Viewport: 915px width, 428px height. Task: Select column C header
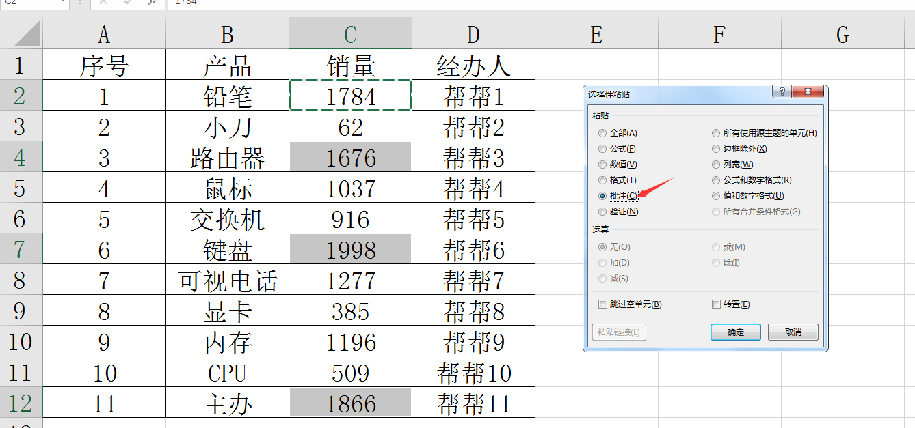tap(350, 33)
